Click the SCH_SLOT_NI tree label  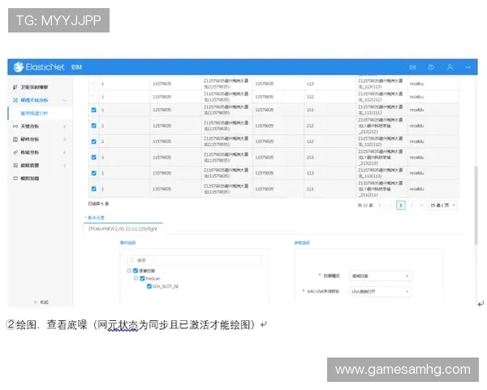(166, 286)
